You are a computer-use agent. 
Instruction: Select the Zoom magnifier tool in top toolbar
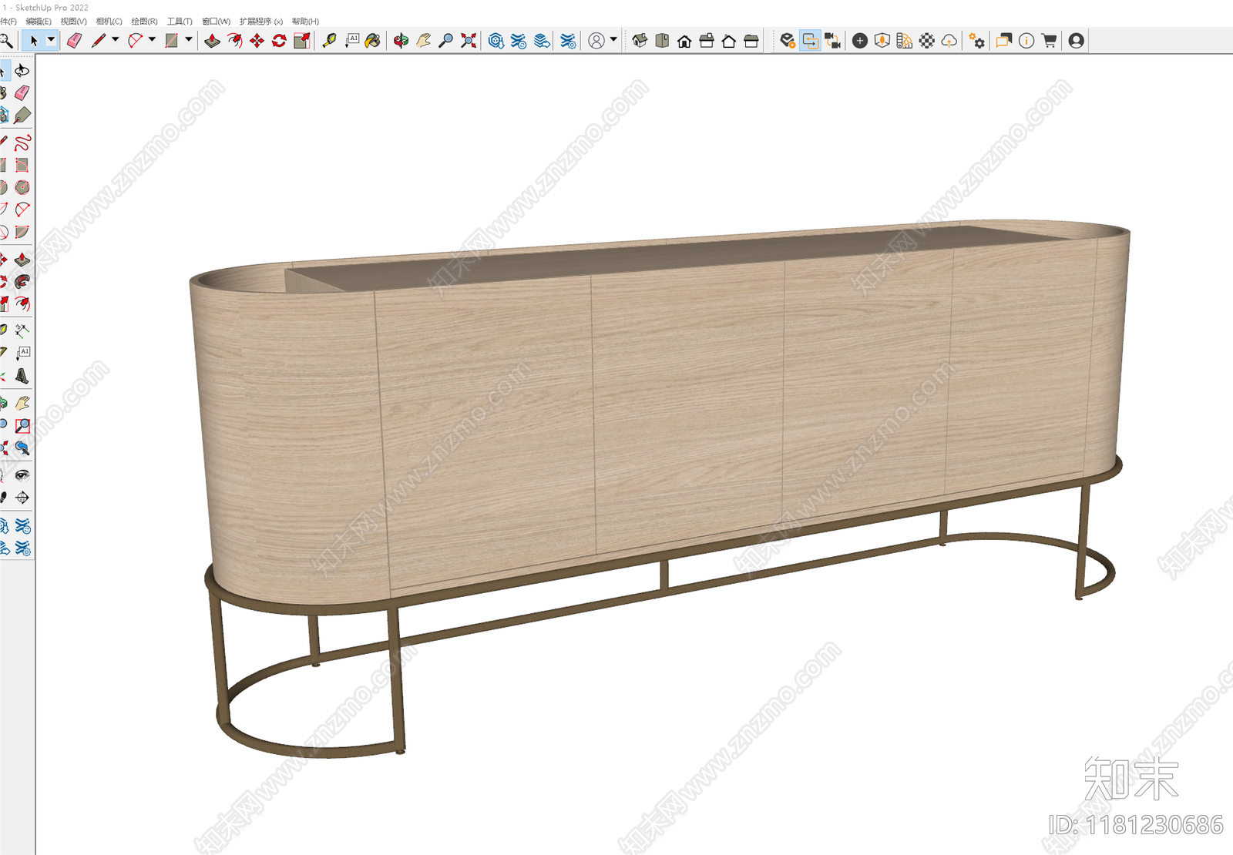445,41
